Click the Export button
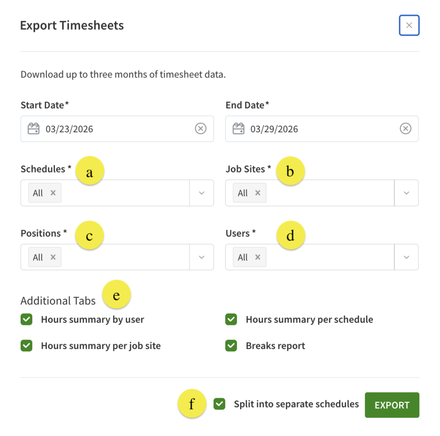This screenshot has height=436, width=440. tap(392, 405)
